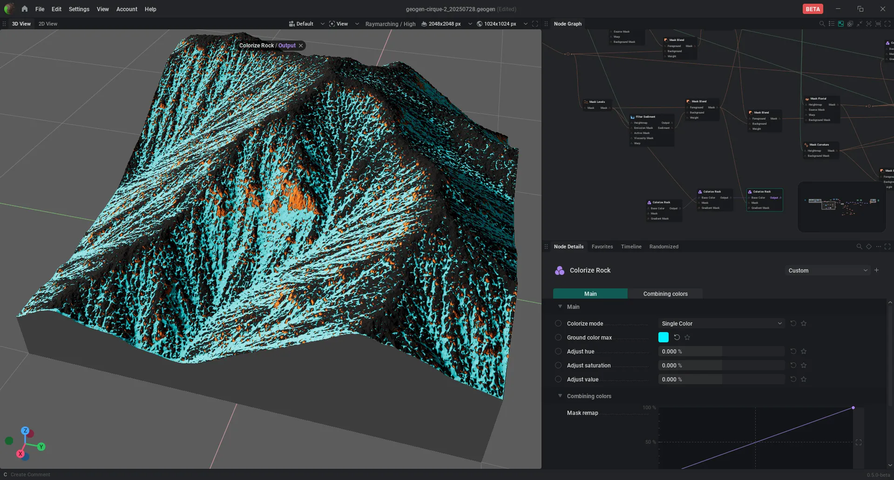Toggle the Colorize mode radio circle
The image size is (894, 480).
coord(558,324)
